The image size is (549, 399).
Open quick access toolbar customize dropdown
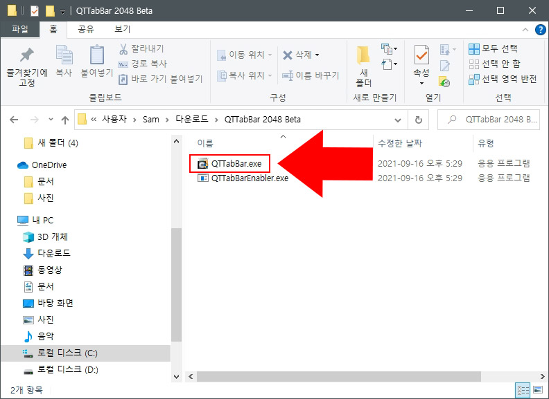tap(62, 12)
